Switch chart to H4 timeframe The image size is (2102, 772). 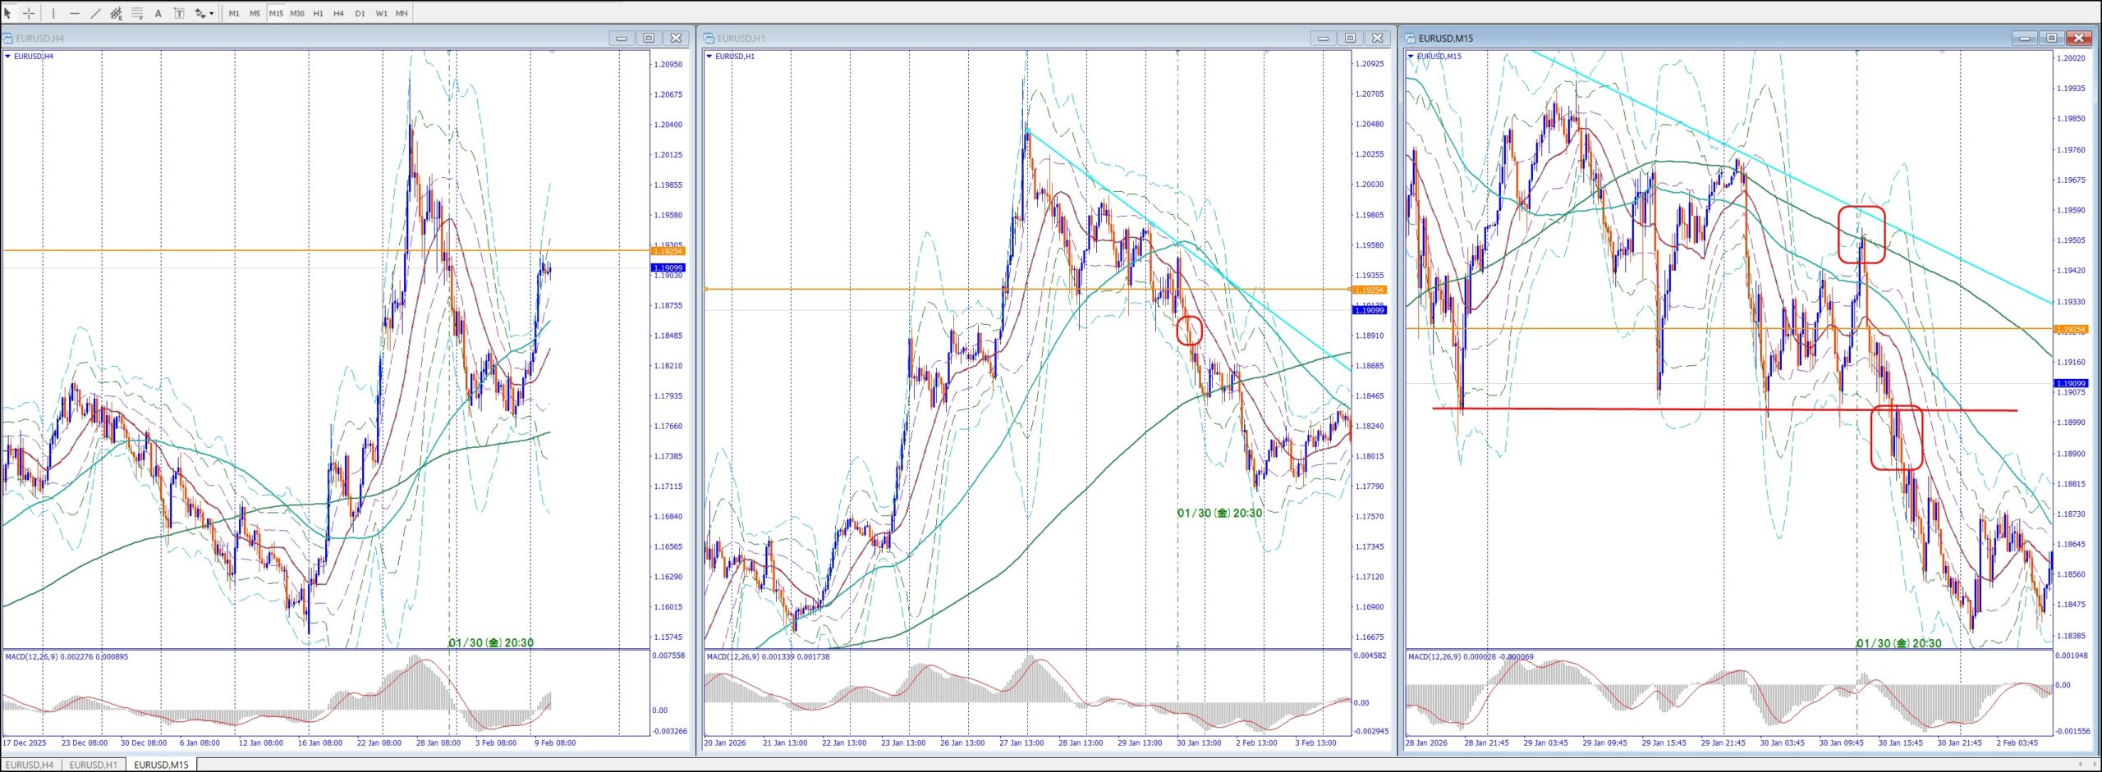coord(338,13)
